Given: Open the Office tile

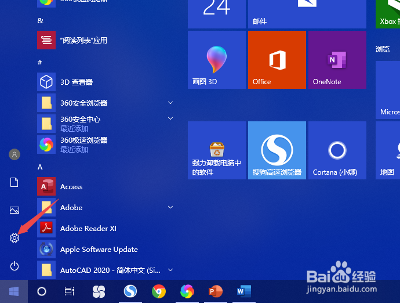Looking at the screenshot, I should pos(277,60).
